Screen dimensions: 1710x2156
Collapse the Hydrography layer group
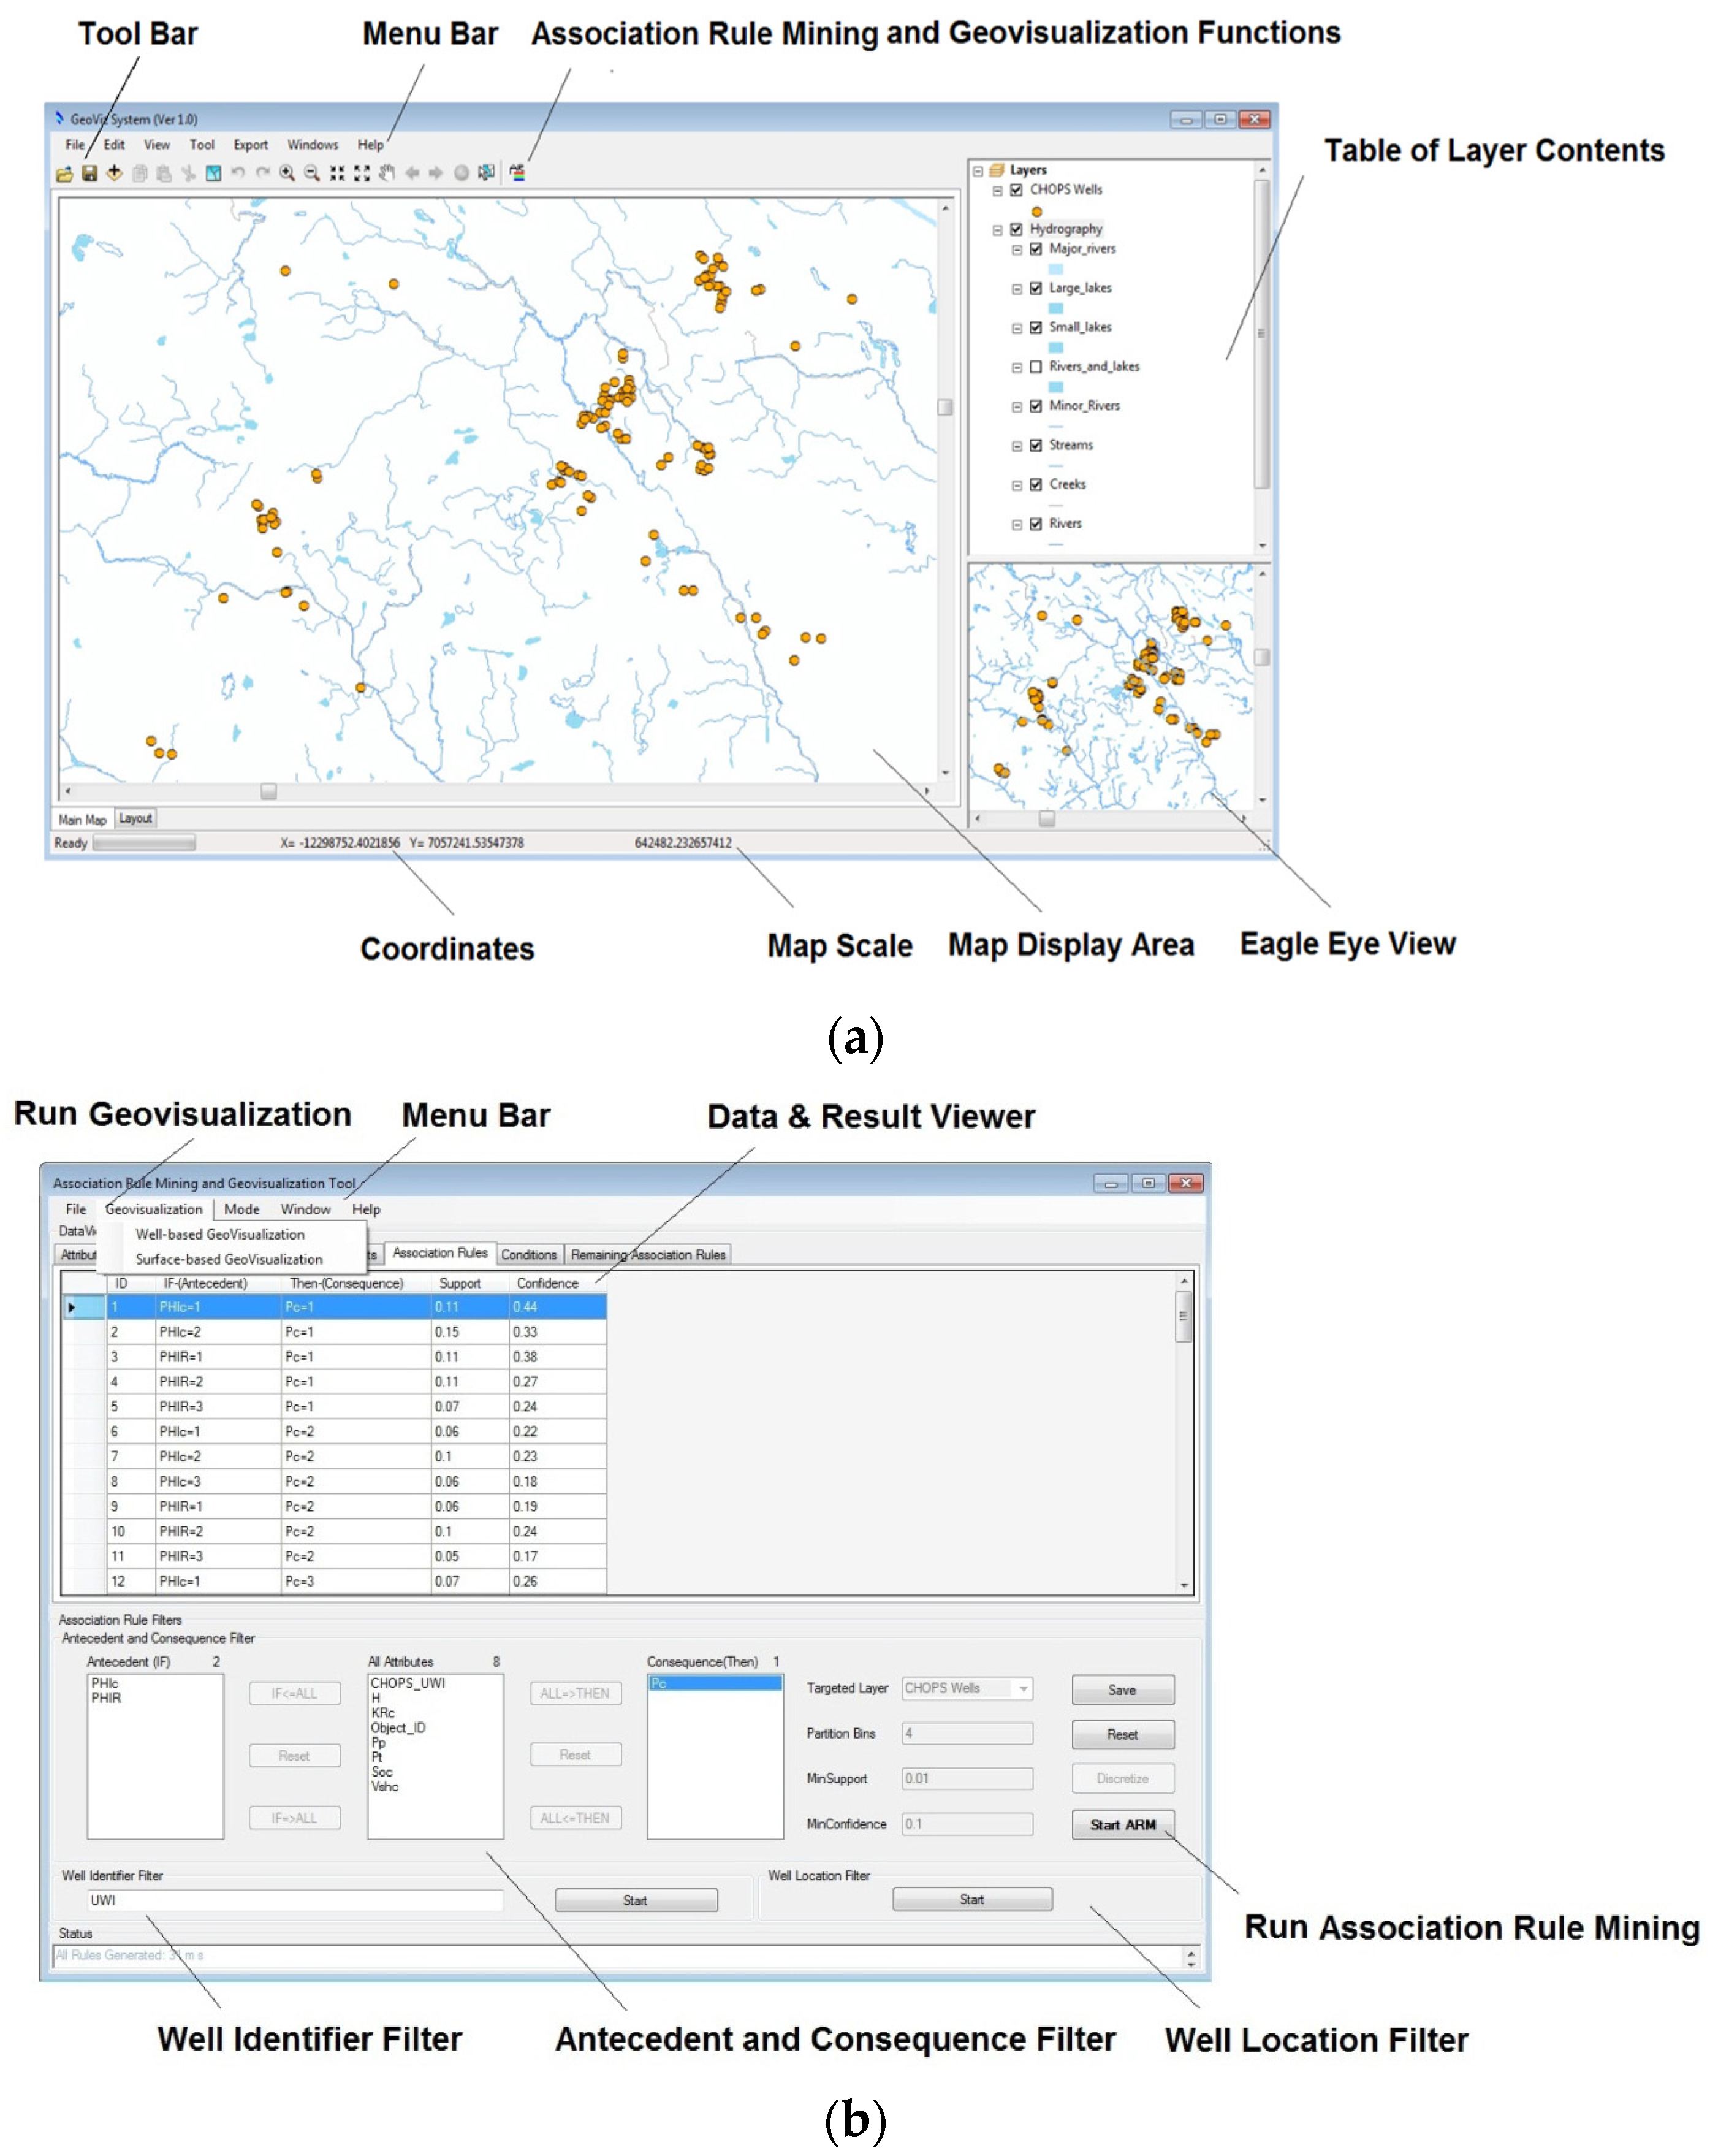(997, 230)
